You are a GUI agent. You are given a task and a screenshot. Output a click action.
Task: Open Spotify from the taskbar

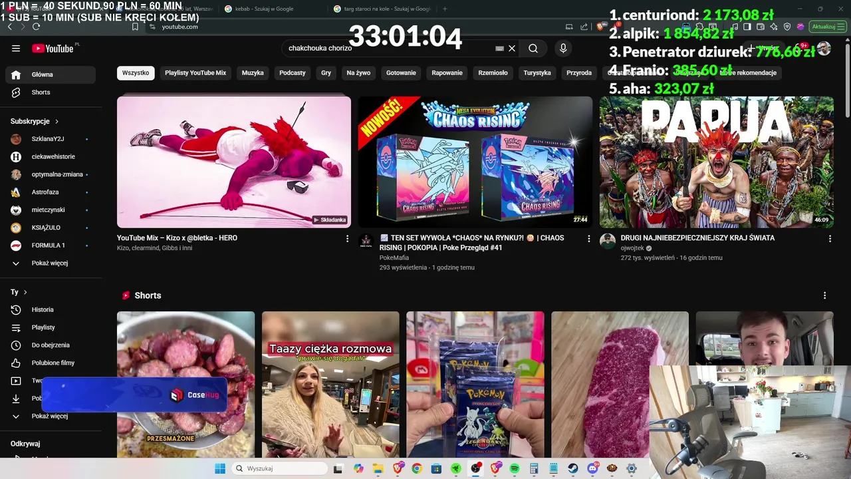[x=515, y=468]
